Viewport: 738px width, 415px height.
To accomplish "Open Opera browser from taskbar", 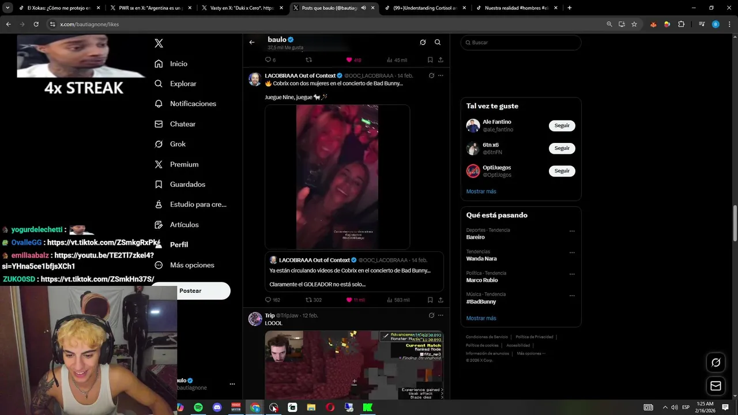I will coord(330,408).
